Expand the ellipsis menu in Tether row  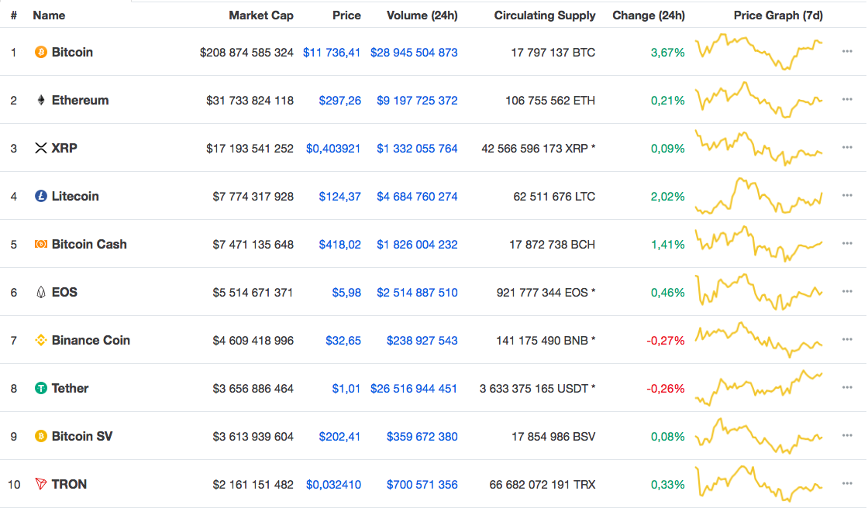point(847,388)
